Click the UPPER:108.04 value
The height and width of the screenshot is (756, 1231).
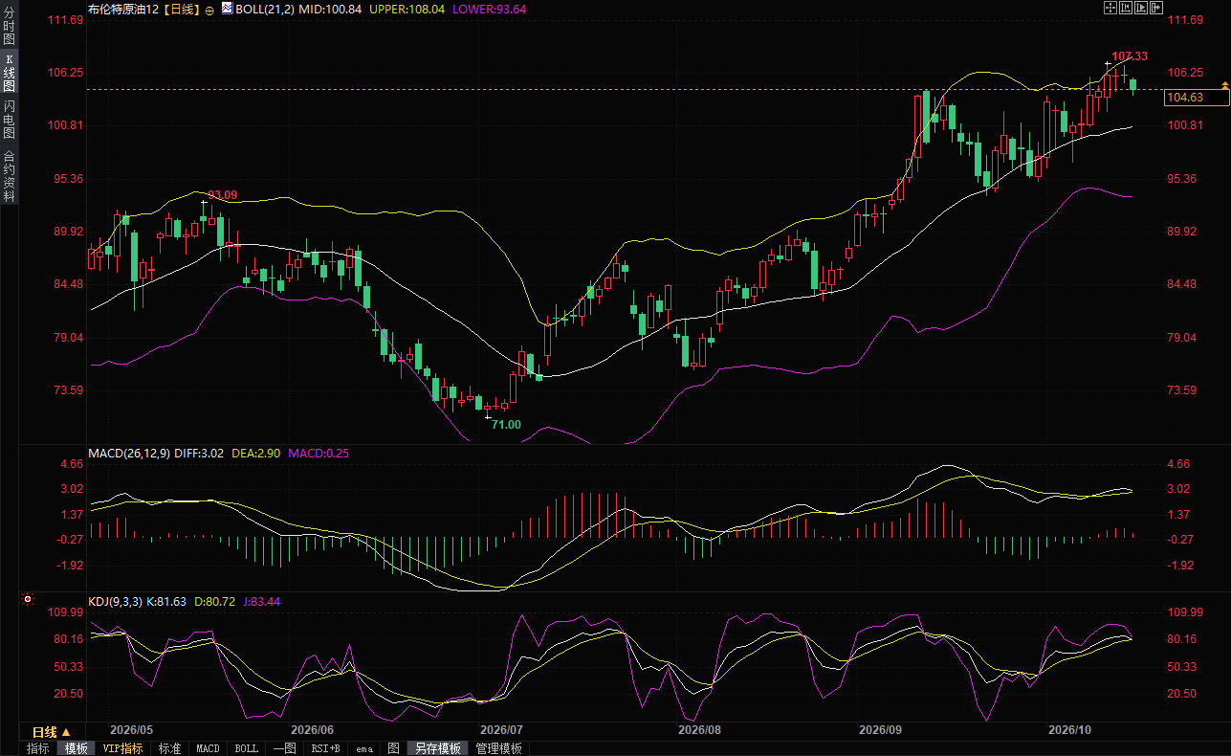click(406, 9)
